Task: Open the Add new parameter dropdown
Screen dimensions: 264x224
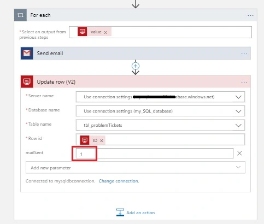Action: [x=136, y=168]
